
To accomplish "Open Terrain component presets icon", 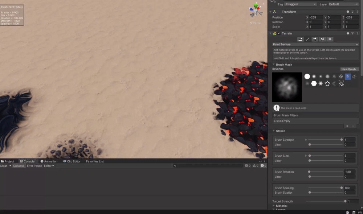I will click(x=352, y=33).
